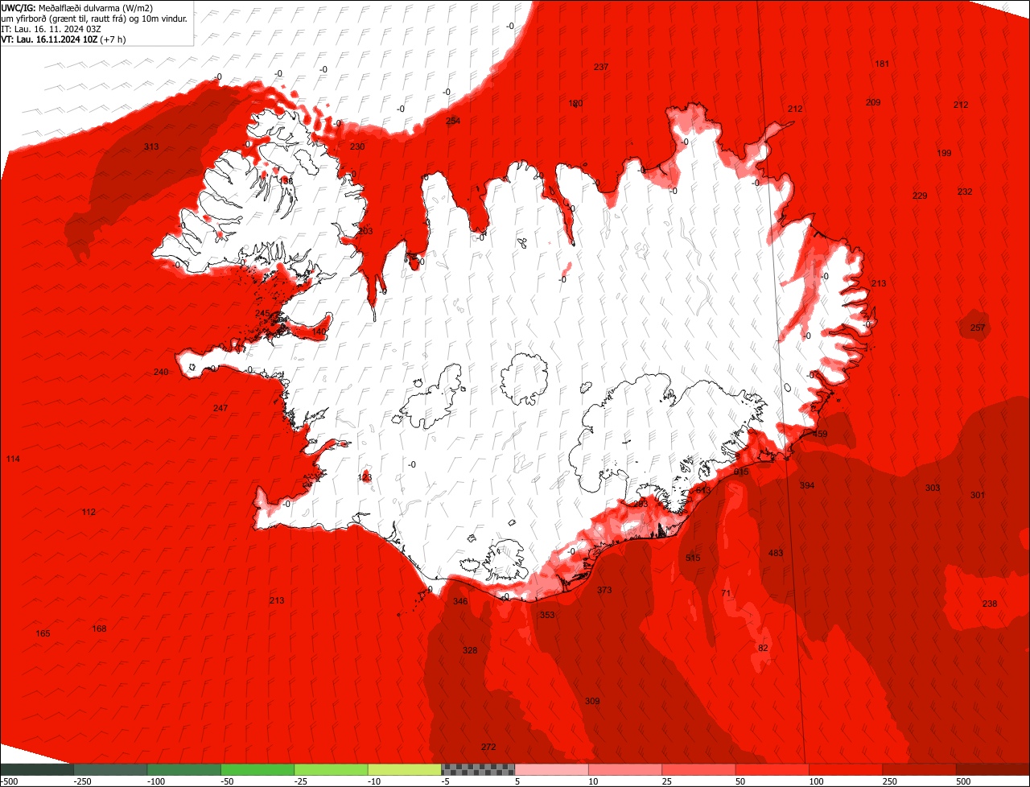
Task: Click the value 230 near the Westfjords
Action: 357,146
